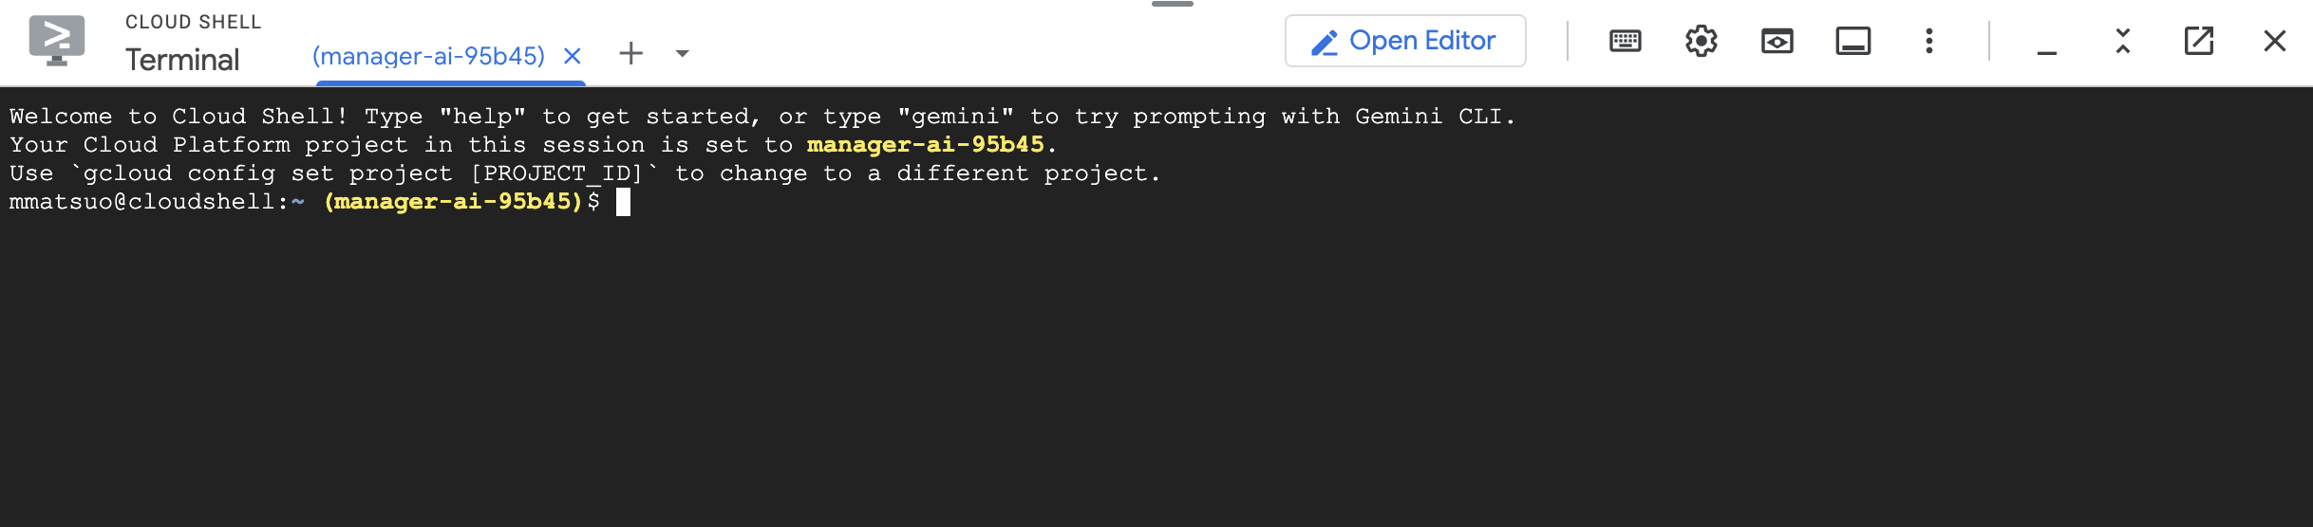
Task: Click the Cloud Shell terminal logo icon
Action: click(57, 40)
